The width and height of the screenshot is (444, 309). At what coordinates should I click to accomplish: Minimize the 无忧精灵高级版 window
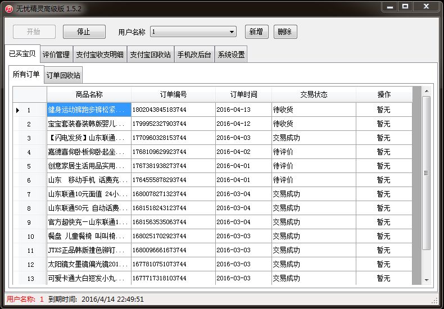point(390,7)
